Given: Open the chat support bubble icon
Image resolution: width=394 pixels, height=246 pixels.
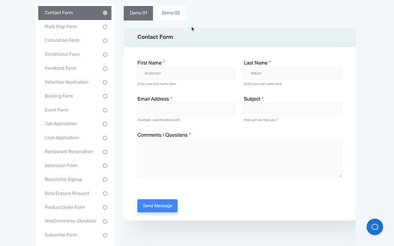Looking at the screenshot, I should 375,227.
